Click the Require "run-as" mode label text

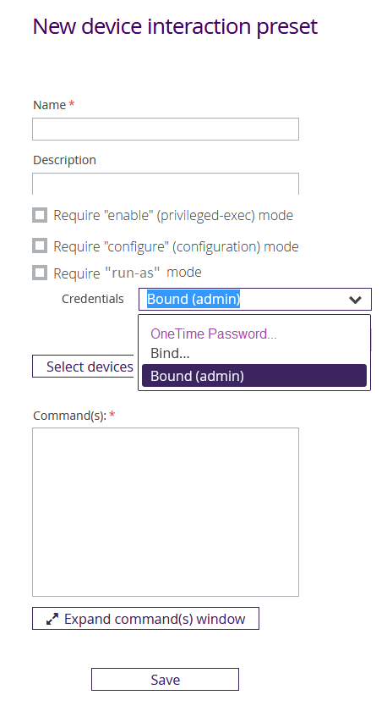[x=128, y=273]
